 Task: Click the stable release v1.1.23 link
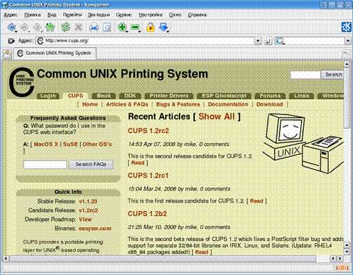click(88, 201)
